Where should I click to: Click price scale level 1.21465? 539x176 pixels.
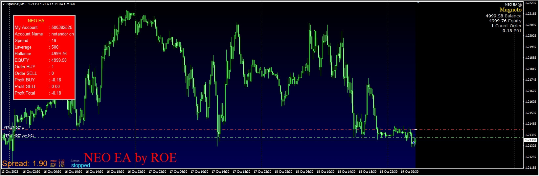click(531, 124)
